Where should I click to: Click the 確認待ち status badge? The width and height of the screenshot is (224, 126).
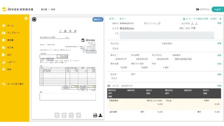[x=98, y=20]
